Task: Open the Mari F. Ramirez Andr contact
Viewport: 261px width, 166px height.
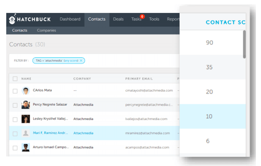Action: [50, 133]
